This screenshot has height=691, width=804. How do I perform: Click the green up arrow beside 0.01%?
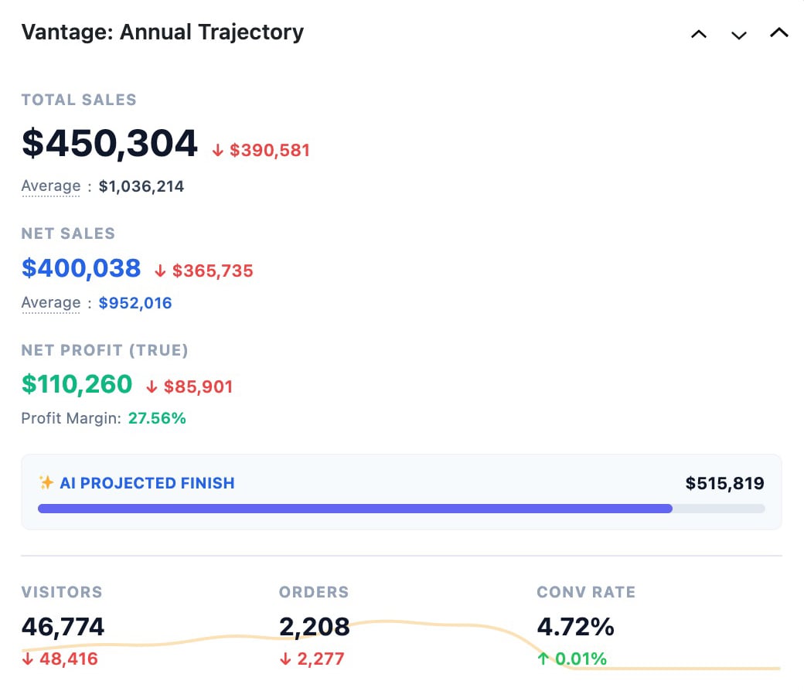[x=543, y=659]
